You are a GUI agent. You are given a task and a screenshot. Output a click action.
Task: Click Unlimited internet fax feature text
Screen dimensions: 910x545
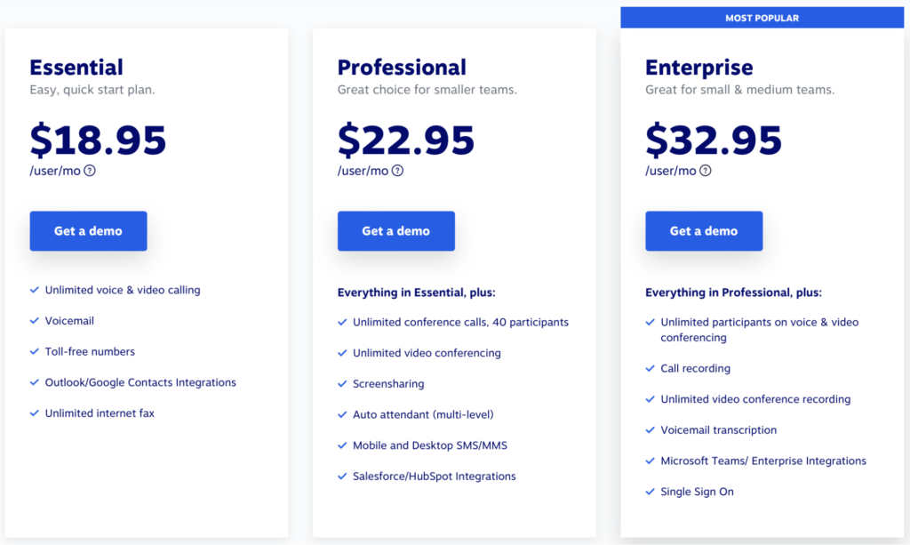pyautogui.click(x=100, y=413)
